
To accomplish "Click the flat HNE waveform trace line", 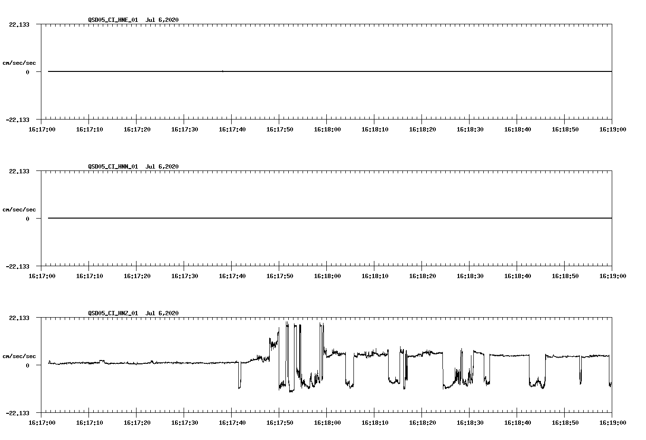I will [330, 71].
